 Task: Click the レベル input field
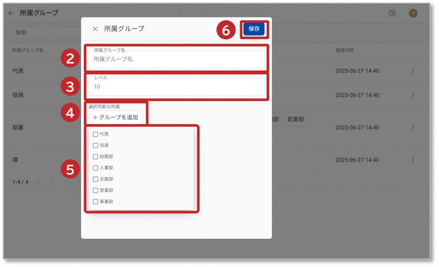[176, 87]
